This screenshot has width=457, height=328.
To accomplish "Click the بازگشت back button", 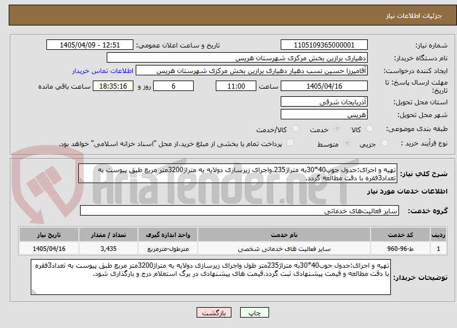I will pos(214,312).
